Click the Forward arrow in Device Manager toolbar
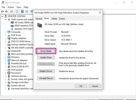The height and width of the screenshot is (100, 136). click(x=6, y=11)
